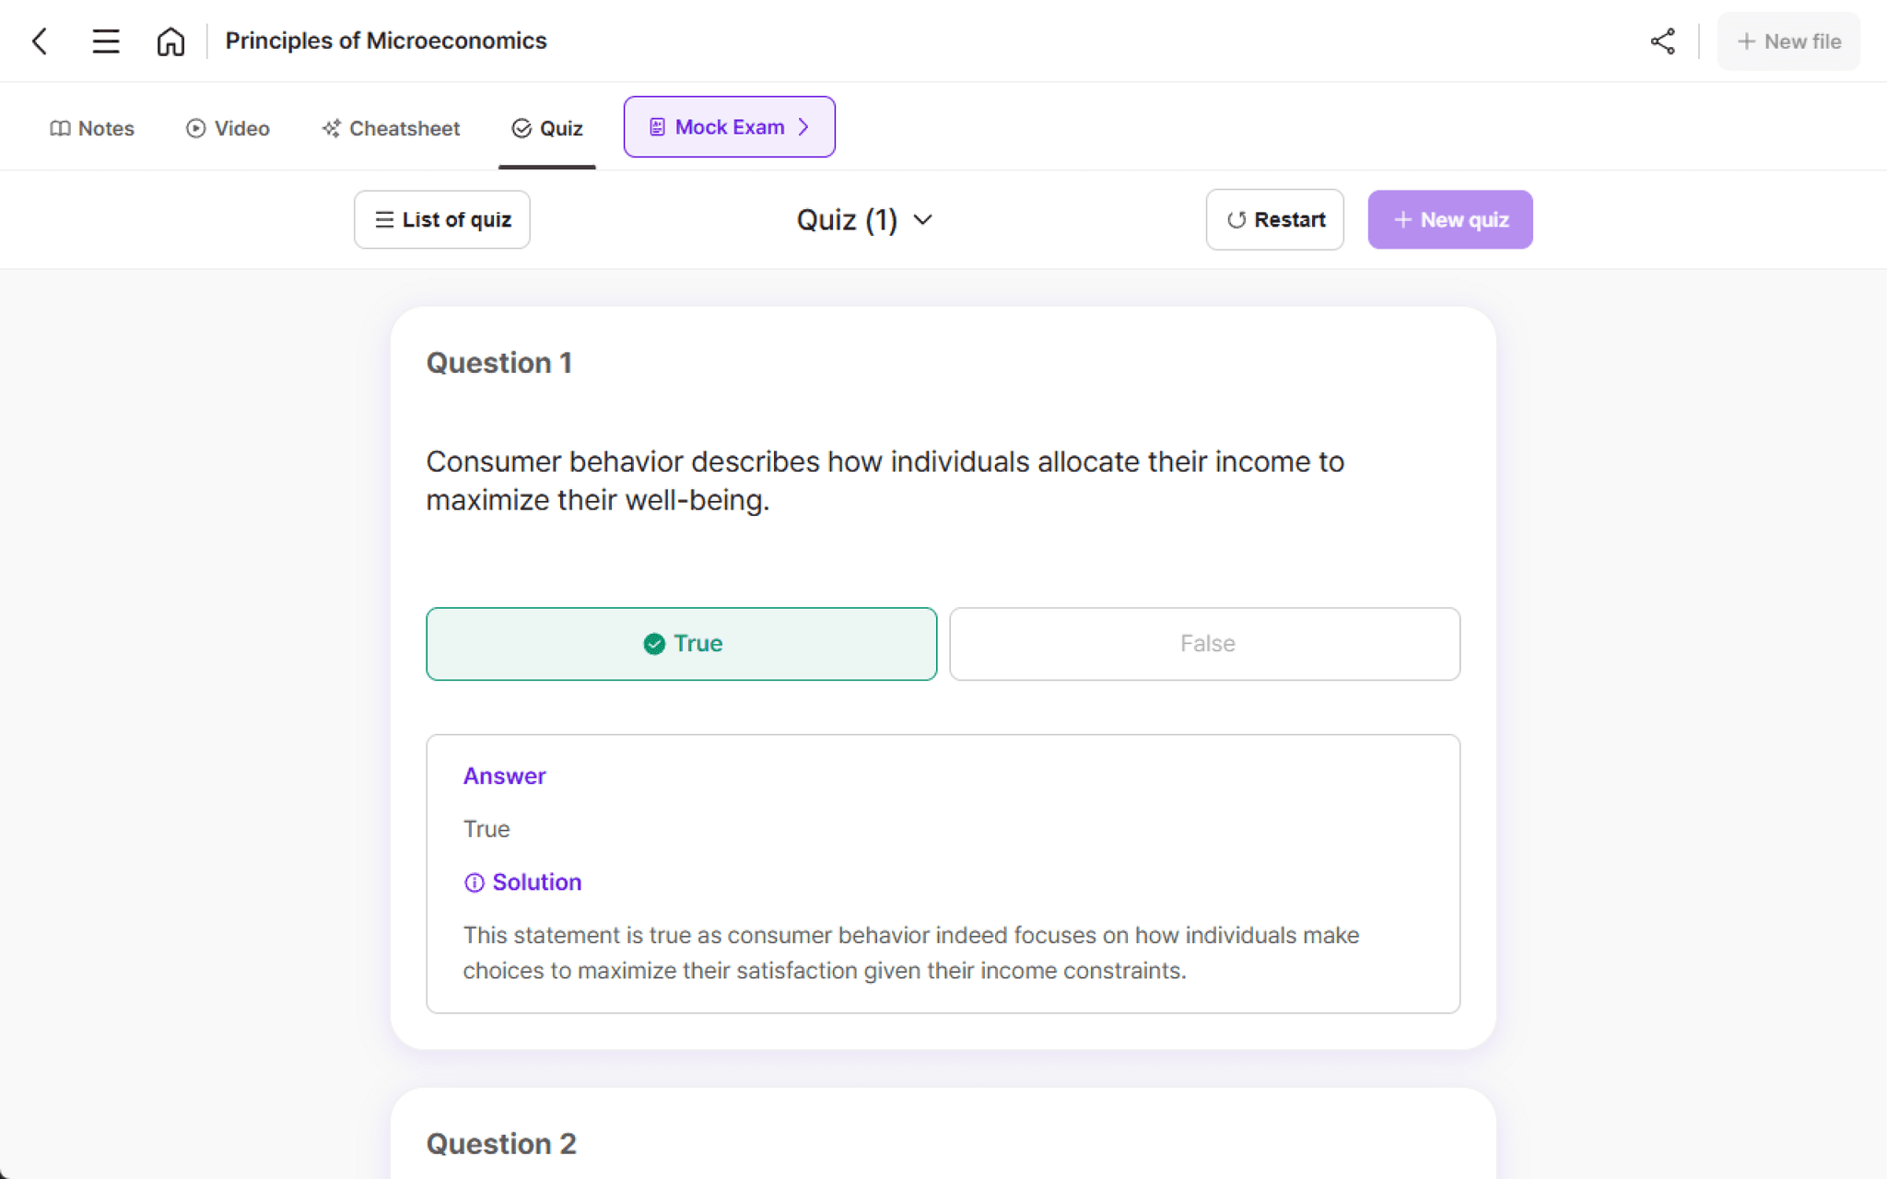Switch to the Quiz tab
This screenshot has height=1179, width=1887.
pyautogui.click(x=546, y=128)
